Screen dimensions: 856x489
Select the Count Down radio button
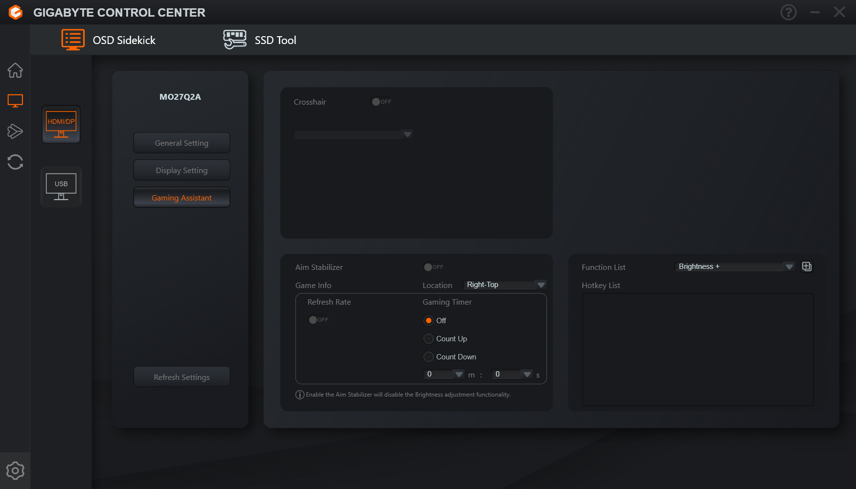pos(428,356)
